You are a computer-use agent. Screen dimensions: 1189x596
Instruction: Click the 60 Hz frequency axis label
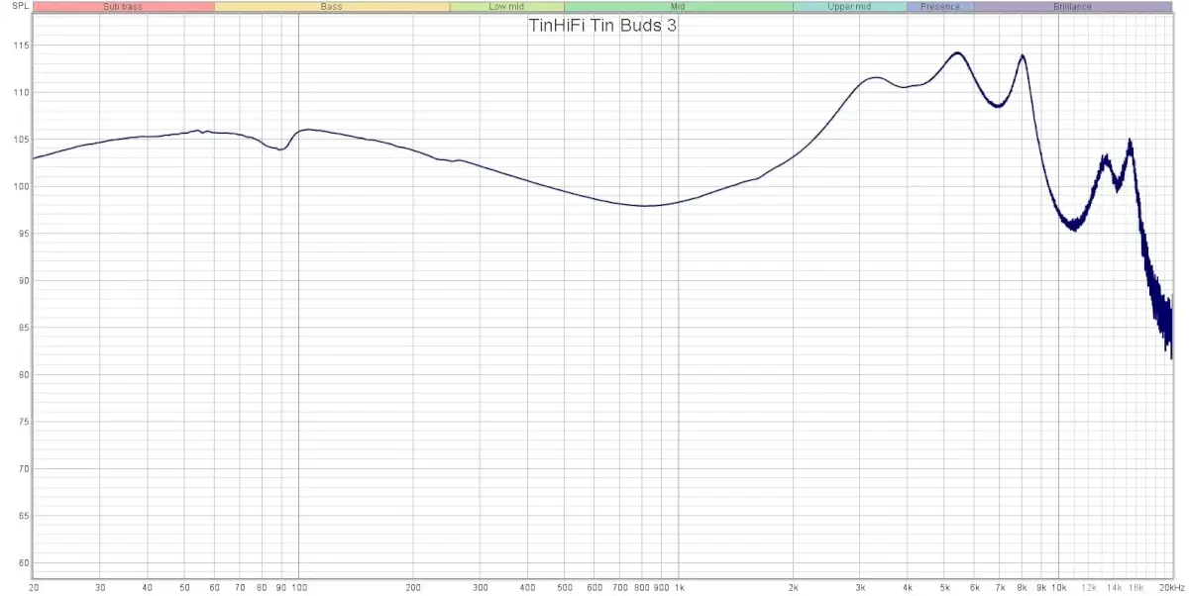click(x=214, y=587)
